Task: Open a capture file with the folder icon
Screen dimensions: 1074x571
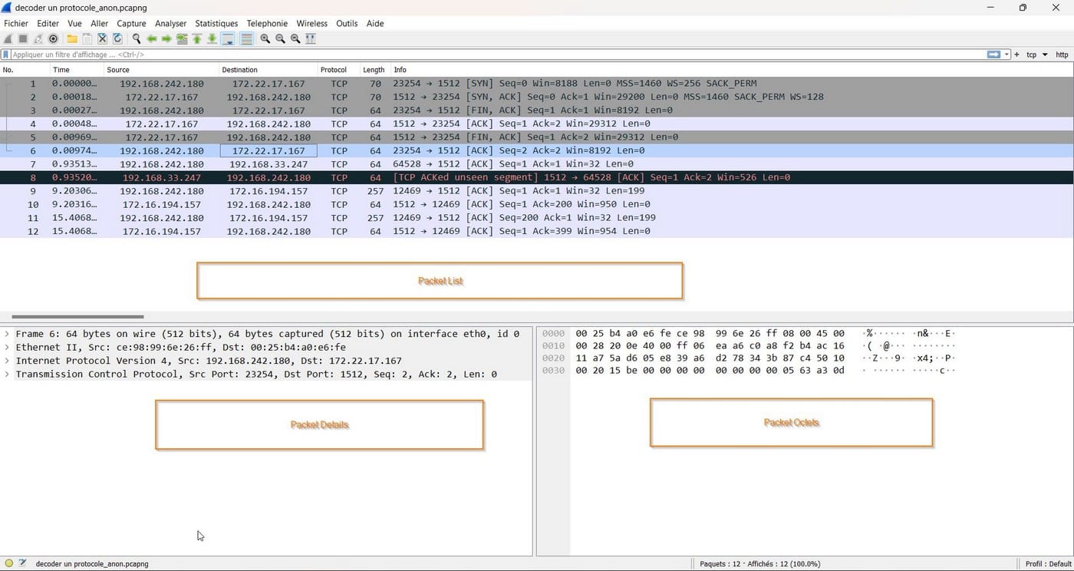Action: [72, 38]
